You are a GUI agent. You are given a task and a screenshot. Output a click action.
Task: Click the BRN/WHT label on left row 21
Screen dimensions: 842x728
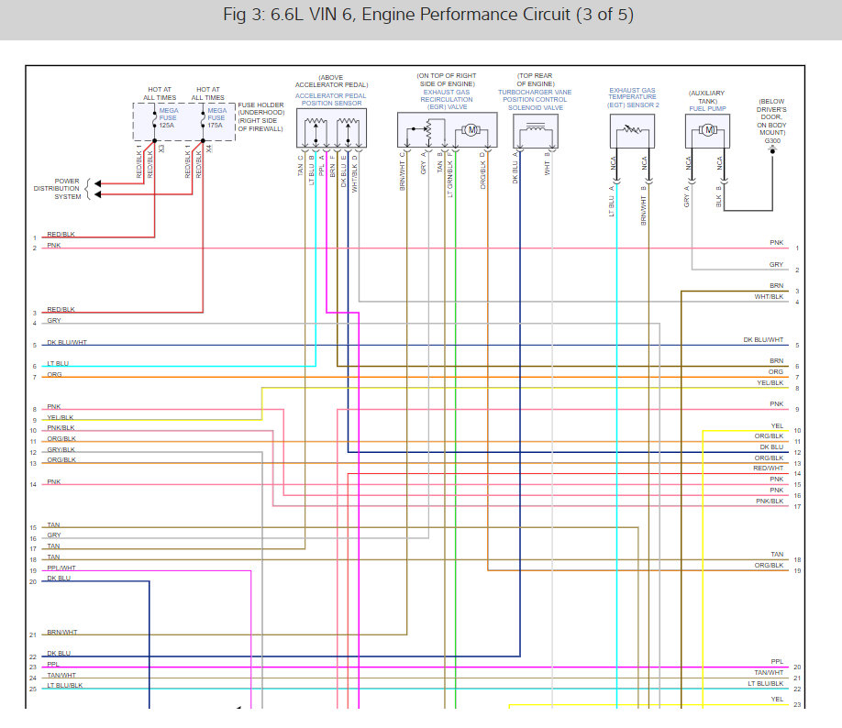pyautogui.click(x=62, y=632)
